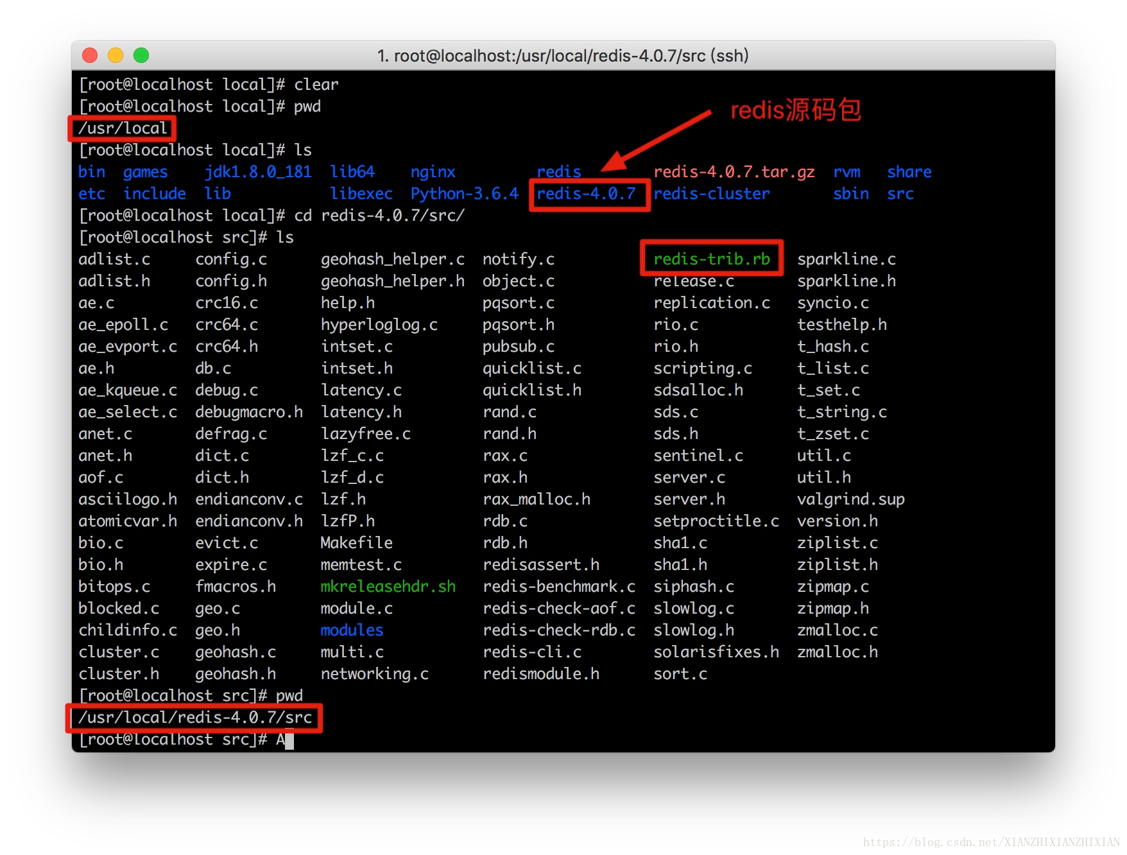The image size is (1127, 855).
Task: Select the redis-check-aof.c file name
Action: (x=559, y=609)
